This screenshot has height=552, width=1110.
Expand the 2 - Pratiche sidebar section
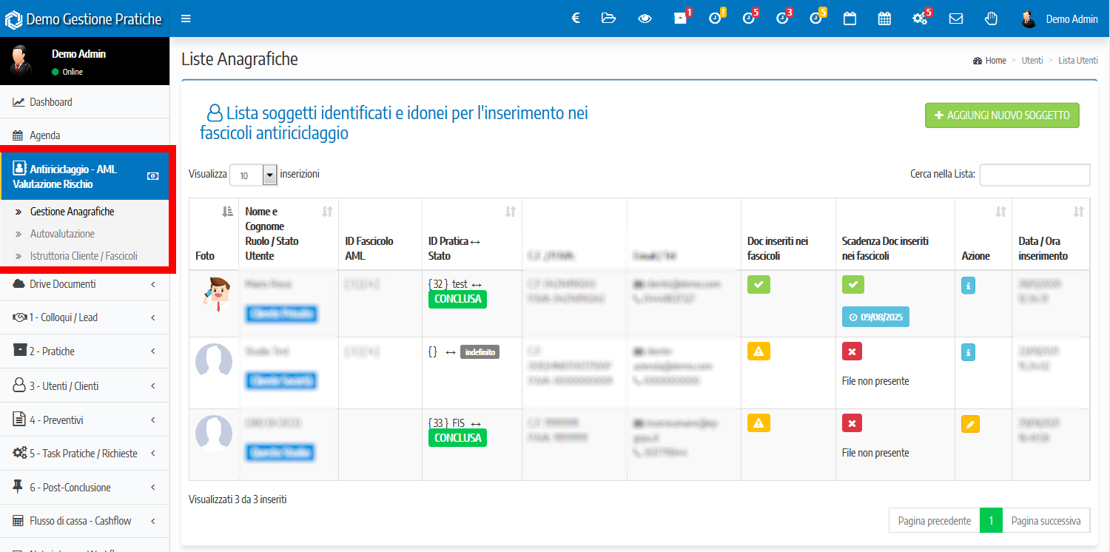click(84, 351)
